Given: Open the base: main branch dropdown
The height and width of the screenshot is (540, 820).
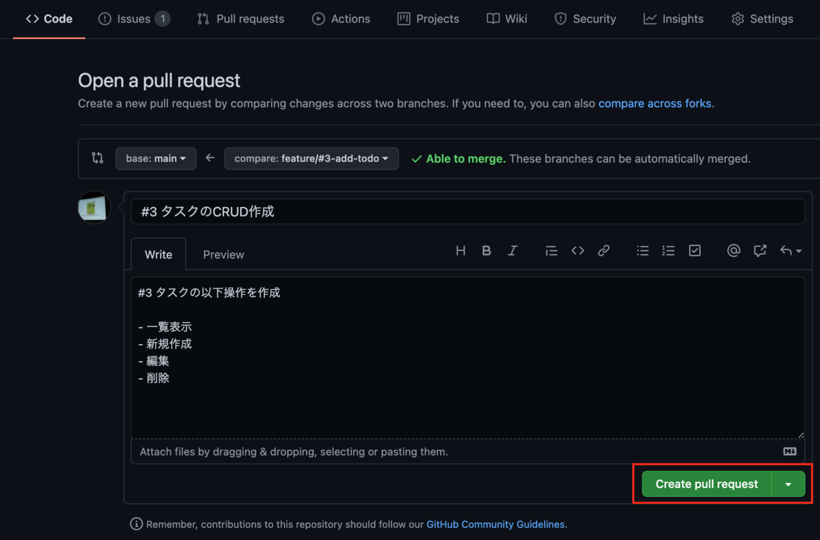Looking at the screenshot, I should click(156, 159).
